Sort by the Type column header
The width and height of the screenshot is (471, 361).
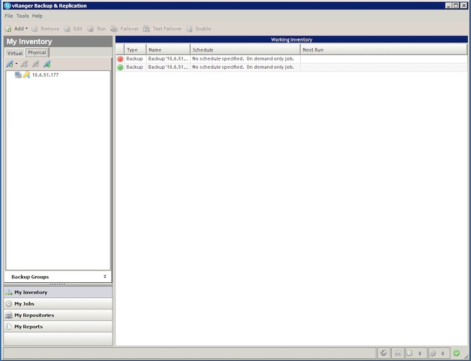pos(135,49)
